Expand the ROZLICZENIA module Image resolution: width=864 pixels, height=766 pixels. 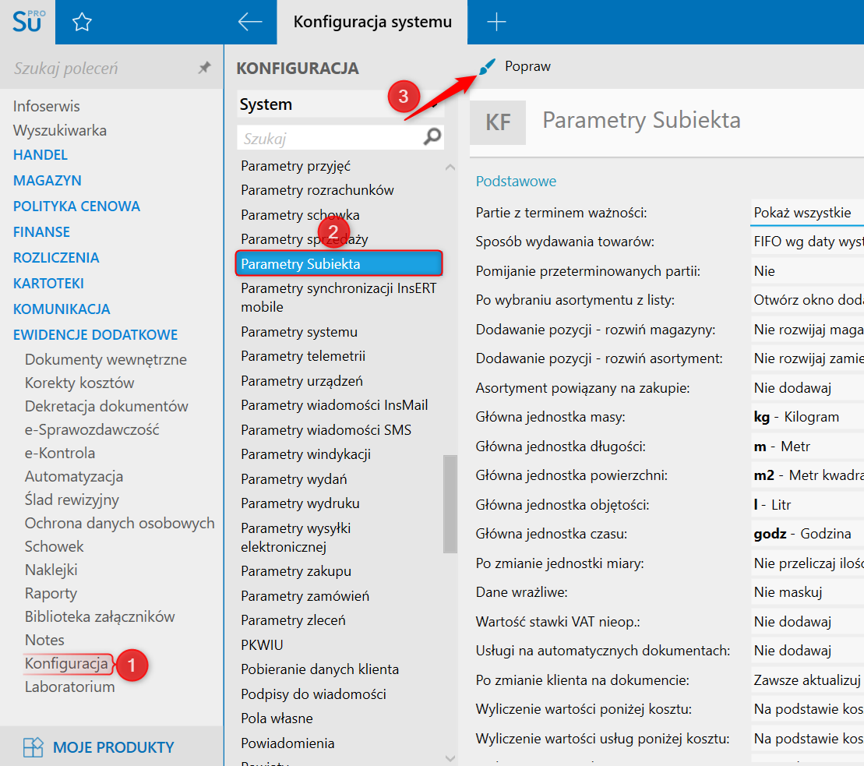tap(56, 258)
